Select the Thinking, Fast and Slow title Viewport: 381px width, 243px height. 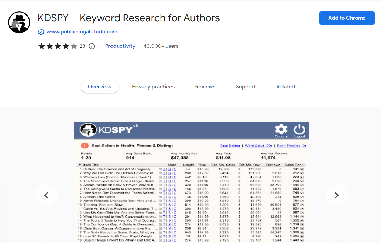point(103,205)
